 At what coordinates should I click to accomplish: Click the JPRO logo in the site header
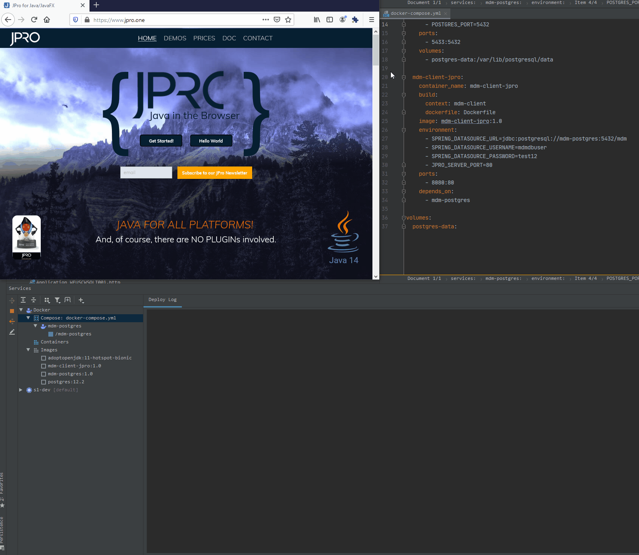25,38
